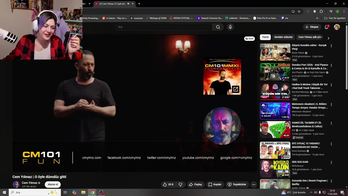Open options menu for Metronom Akademi video

(x=331, y=105)
